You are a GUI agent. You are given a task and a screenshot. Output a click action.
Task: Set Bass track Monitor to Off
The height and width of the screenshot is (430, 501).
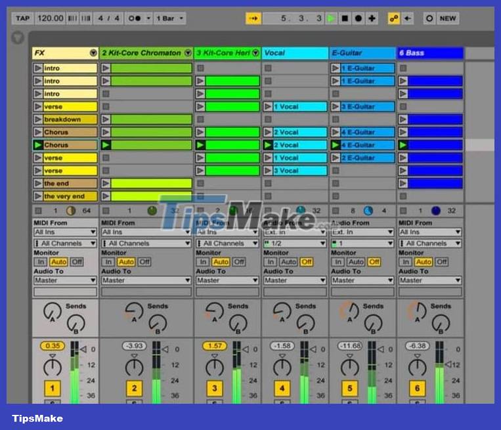coord(441,262)
